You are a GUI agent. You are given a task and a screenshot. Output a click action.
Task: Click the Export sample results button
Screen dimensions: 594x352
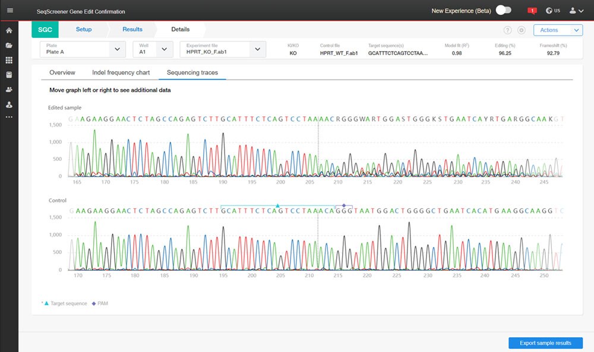coord(545,343)
